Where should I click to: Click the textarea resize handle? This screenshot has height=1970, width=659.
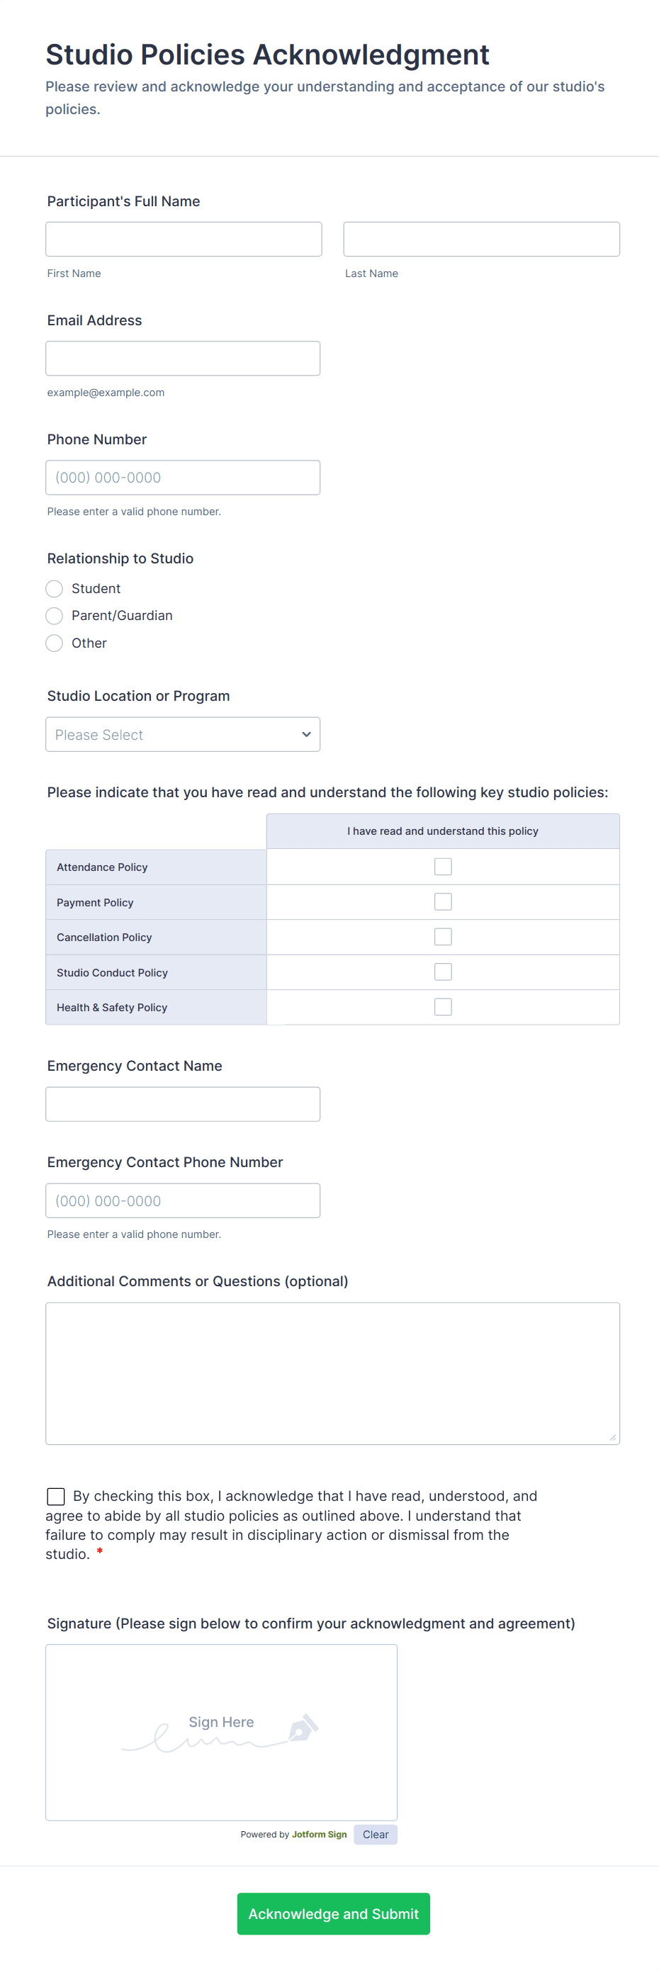(612, 1438)
